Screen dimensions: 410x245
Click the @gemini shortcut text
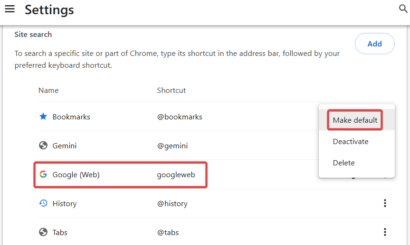172,145
